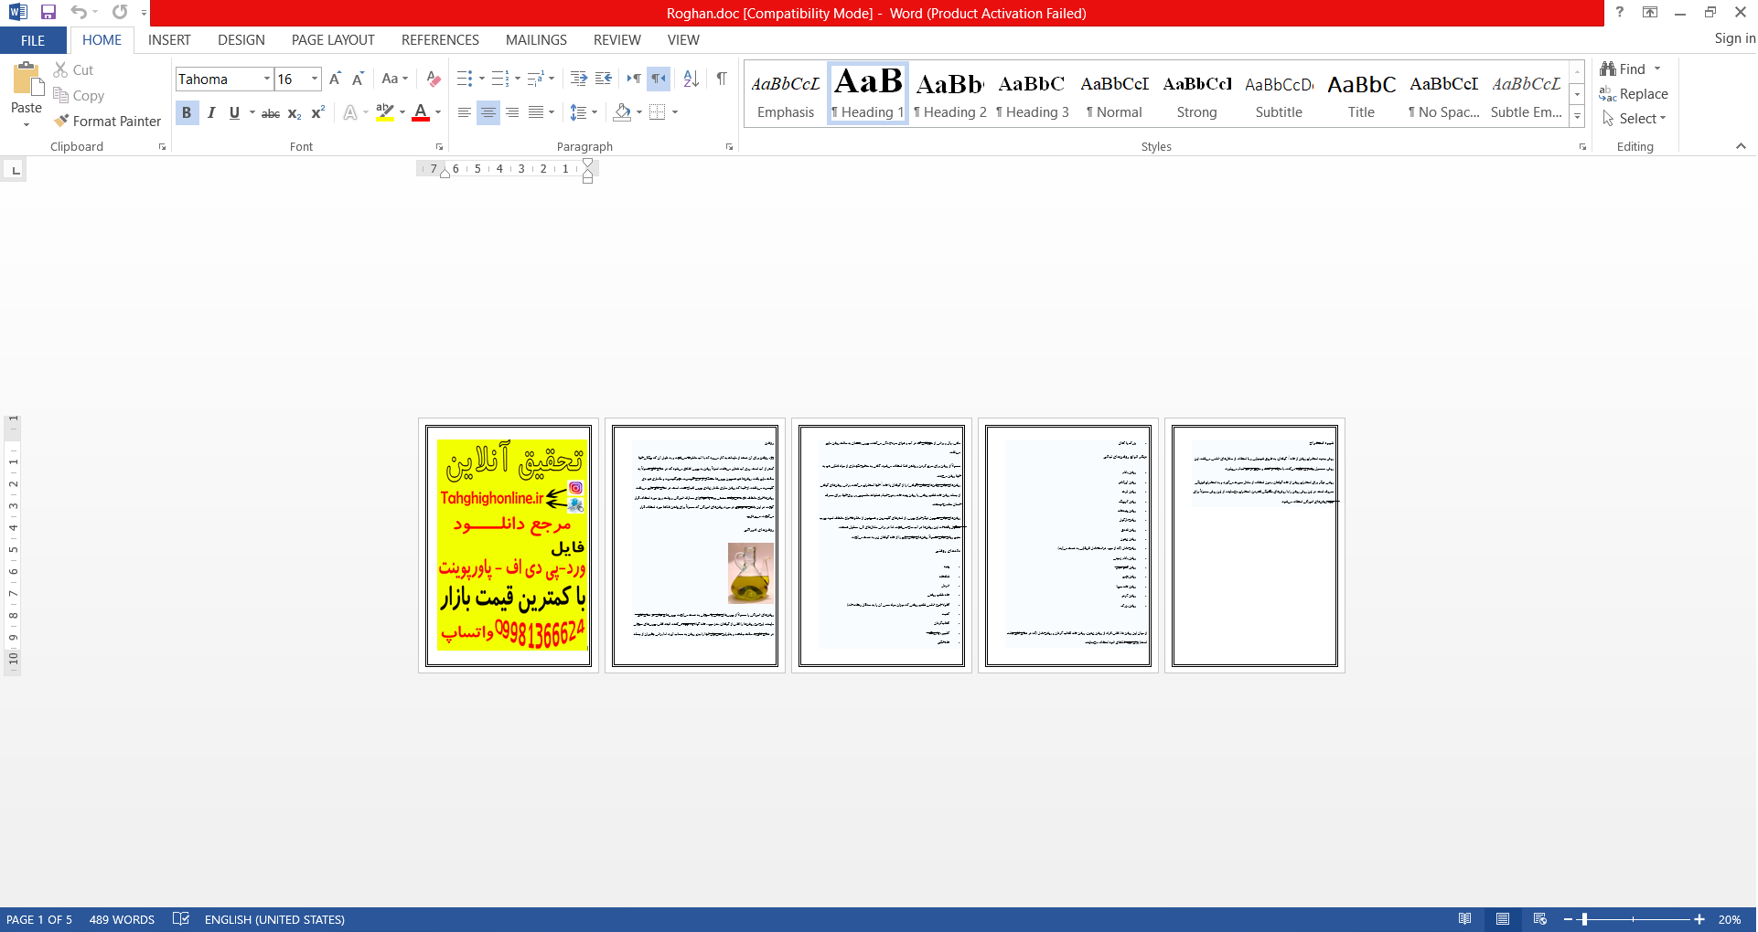Toggle Underline formatting

(x=235, y=112)
